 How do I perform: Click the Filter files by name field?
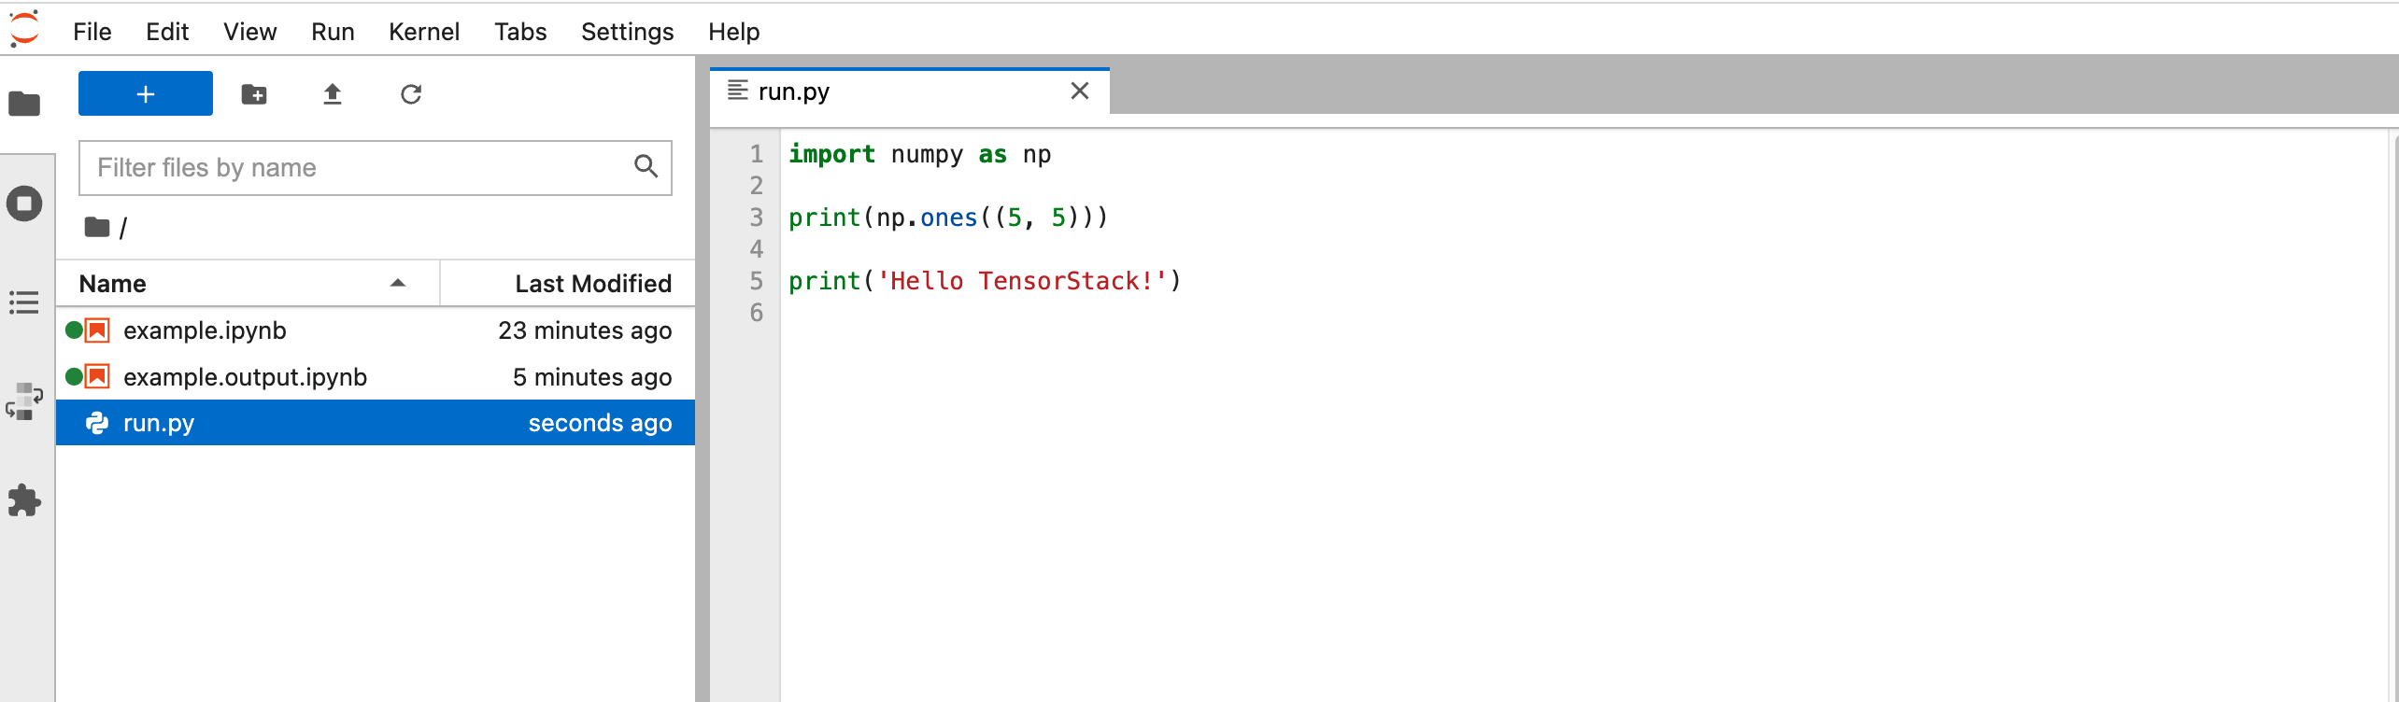pos(376,168)
